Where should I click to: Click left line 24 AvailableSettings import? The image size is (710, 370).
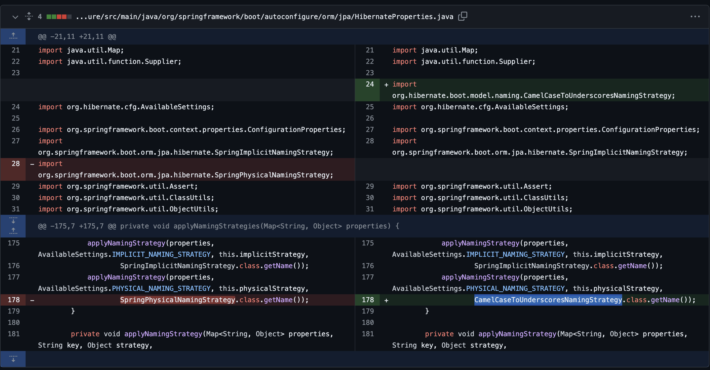126,107
